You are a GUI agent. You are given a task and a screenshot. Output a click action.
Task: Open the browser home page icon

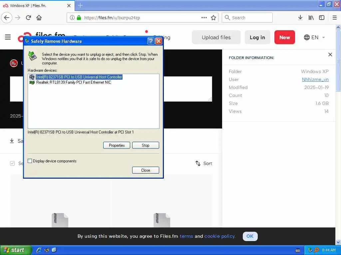point(39,18)
